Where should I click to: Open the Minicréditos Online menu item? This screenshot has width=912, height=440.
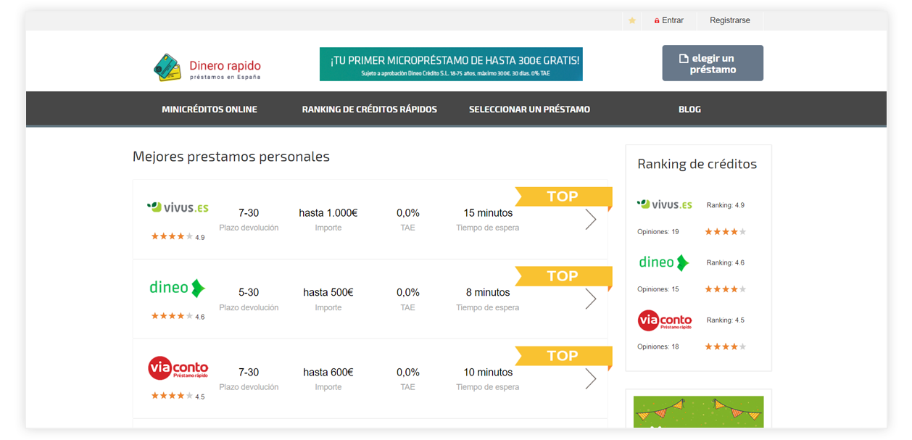click(x=210, y=109)
